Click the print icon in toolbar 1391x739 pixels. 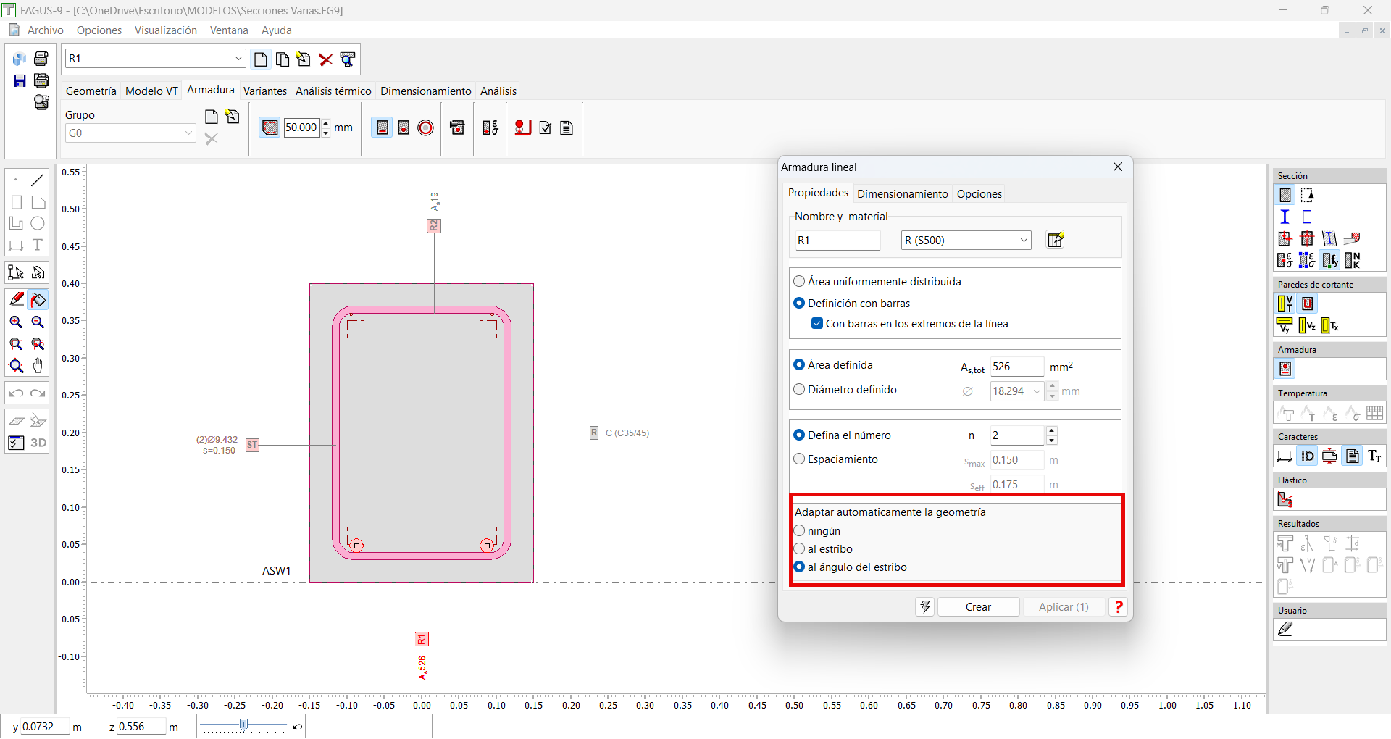pyautogui.click(x=41, y=59)
